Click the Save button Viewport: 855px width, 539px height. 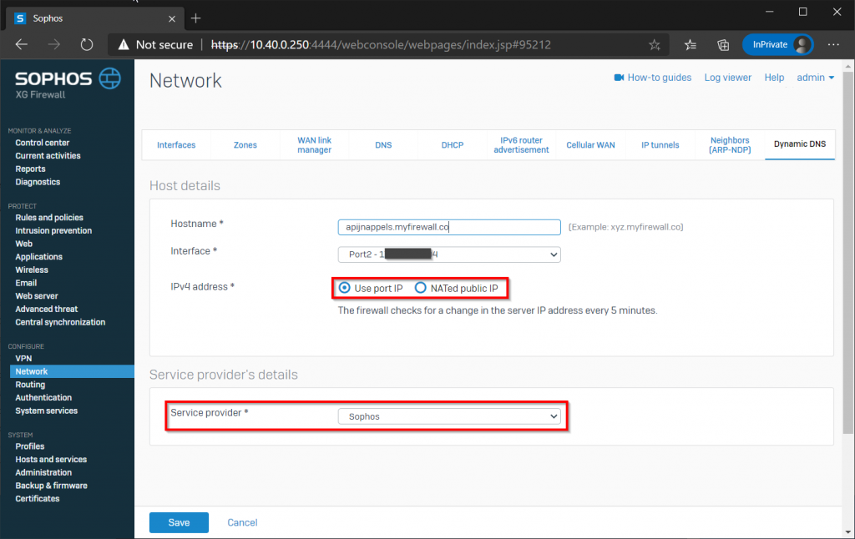tap(179, 522)
